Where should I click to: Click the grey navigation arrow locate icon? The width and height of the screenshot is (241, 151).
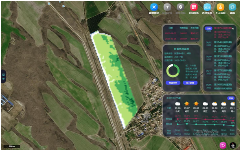[167, 7]
